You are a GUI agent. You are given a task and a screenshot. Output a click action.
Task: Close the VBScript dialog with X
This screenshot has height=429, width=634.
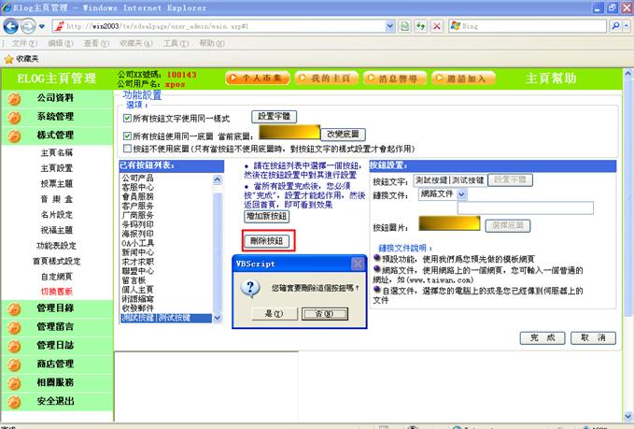(x=357, y=265)
